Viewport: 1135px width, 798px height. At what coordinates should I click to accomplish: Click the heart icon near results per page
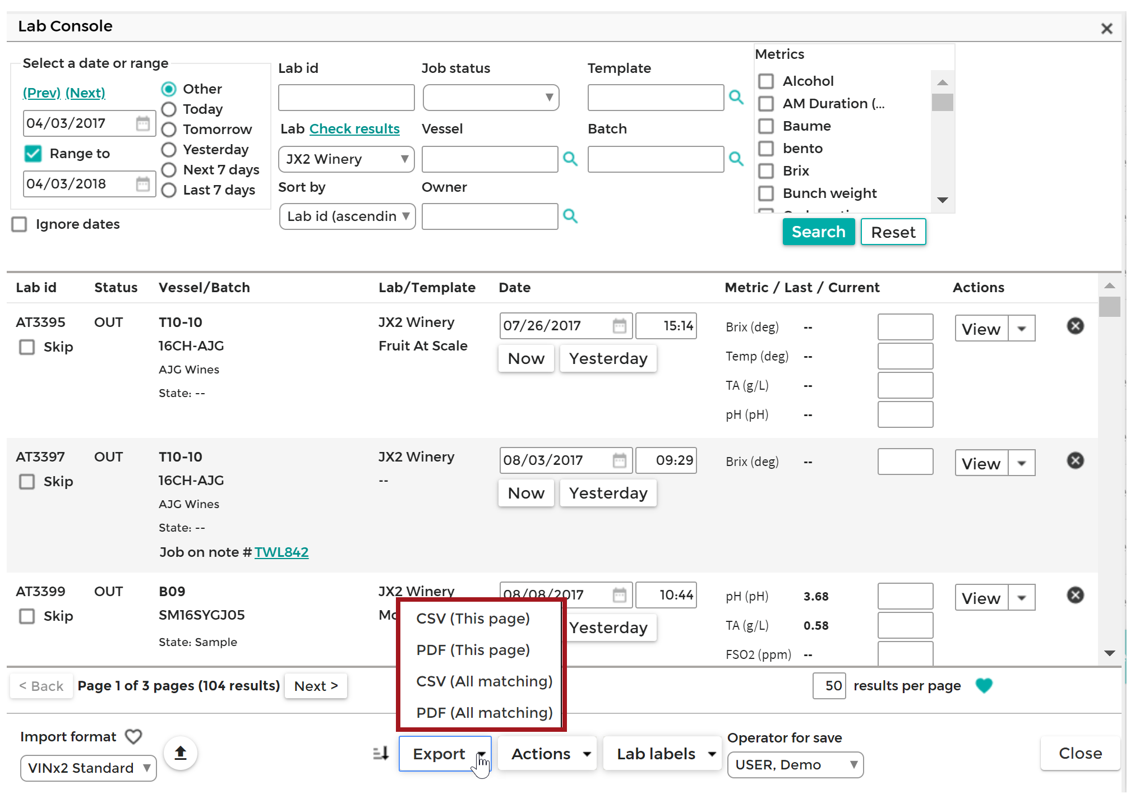pyautogui.click(x=984, y=685)
